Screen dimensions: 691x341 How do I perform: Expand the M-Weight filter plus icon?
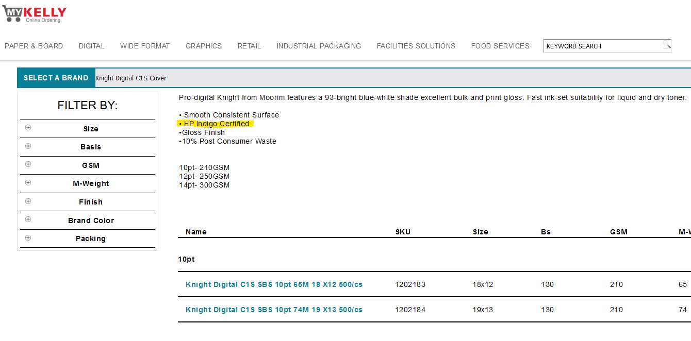pos(28,183)
